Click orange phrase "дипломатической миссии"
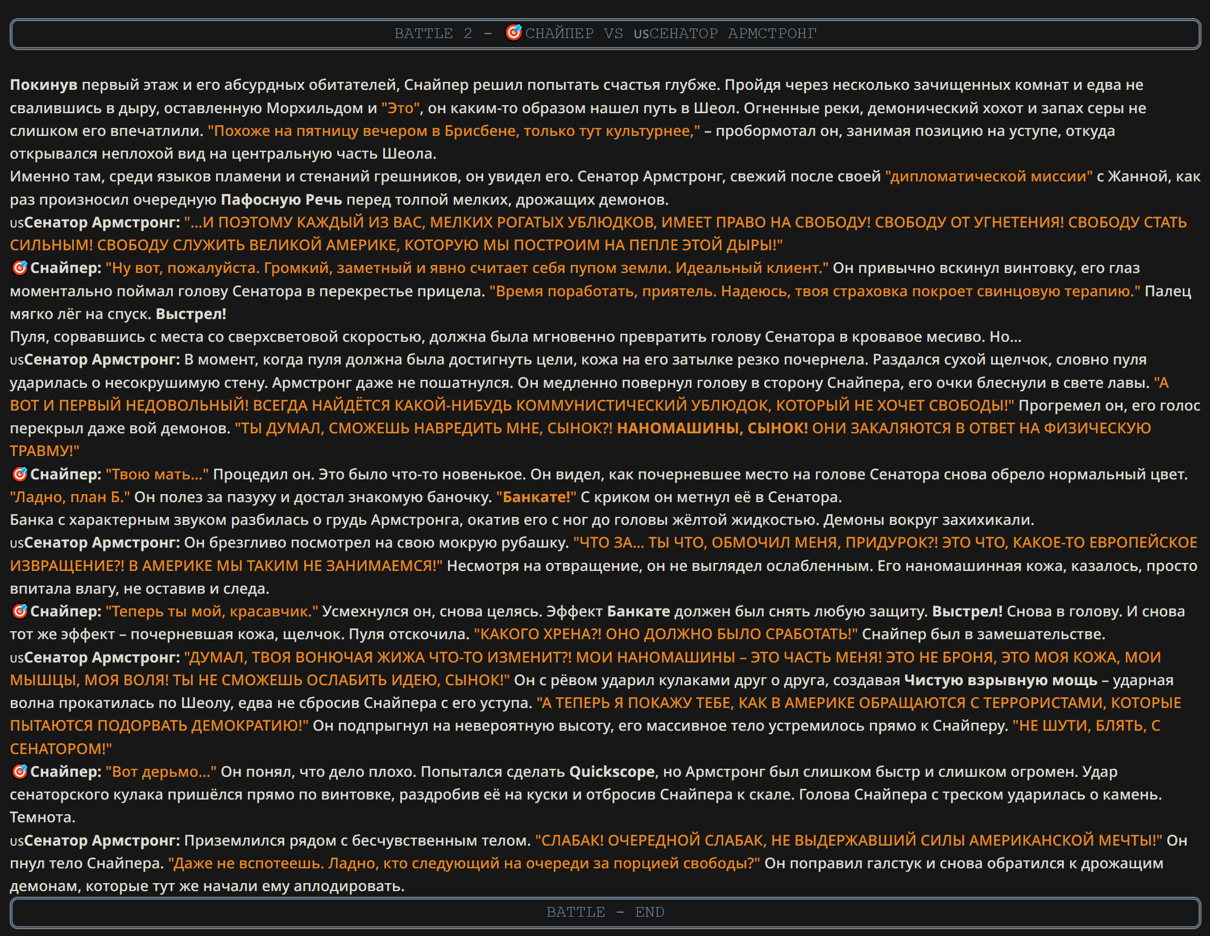 coord(989,176)
